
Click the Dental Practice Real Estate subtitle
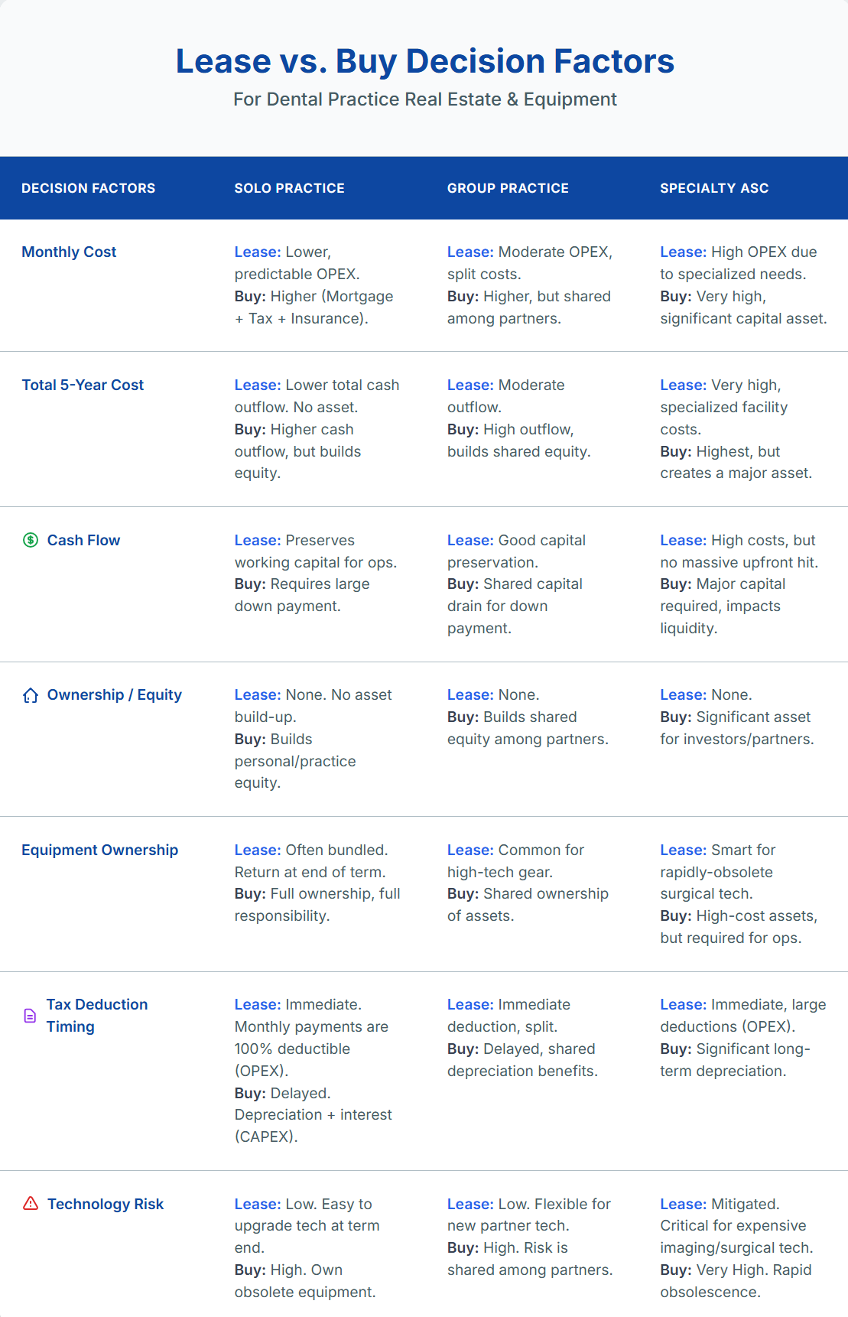(x=424, y=99)
